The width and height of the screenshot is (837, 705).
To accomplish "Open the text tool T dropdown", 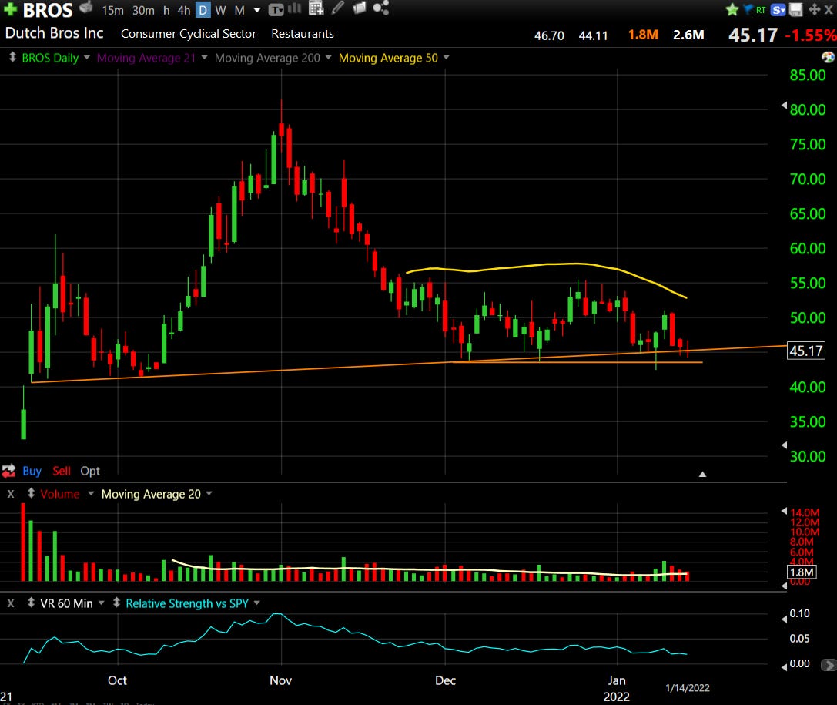I will point(276,9).
